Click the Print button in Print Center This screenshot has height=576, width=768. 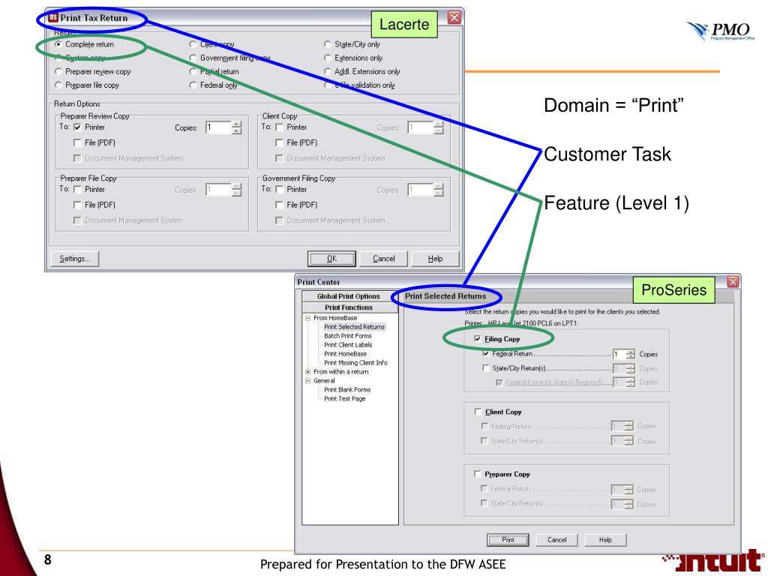508,540
